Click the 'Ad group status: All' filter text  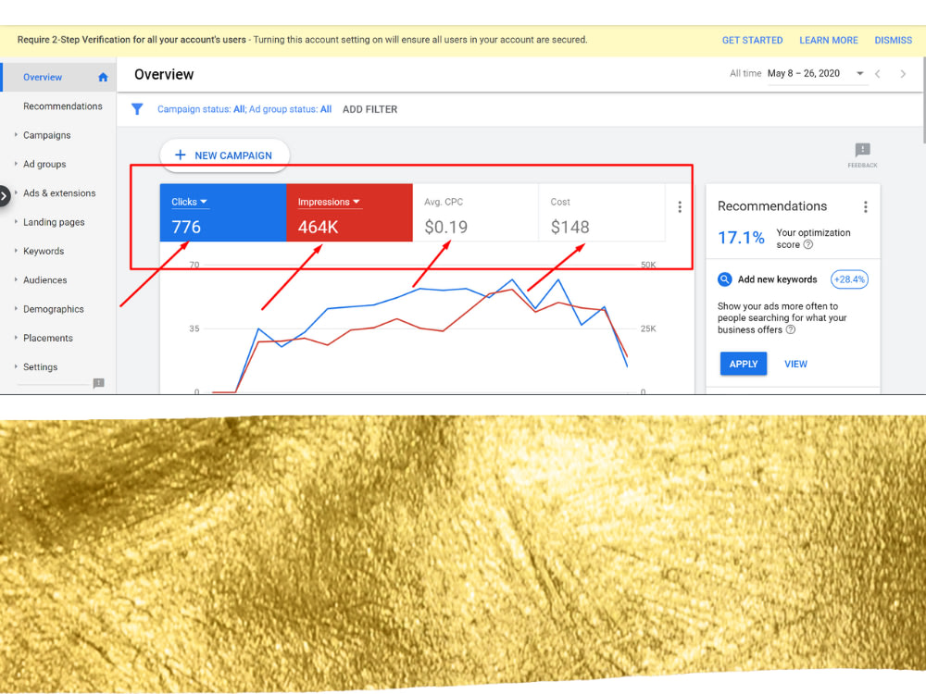click(x=290, y=109)
